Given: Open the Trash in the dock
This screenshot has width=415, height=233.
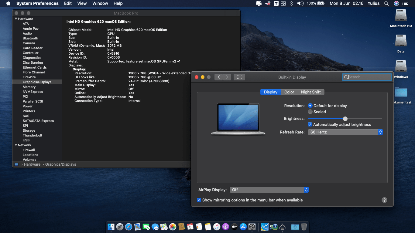Looking at the screenshot, I should (x=304, y=227).
